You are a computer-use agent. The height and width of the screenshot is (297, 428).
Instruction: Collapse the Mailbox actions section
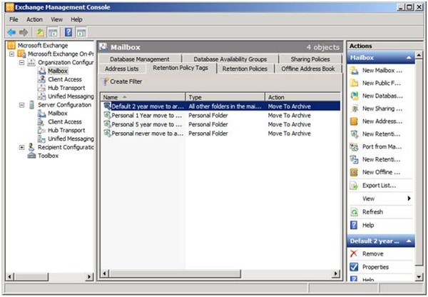pos(409,58)
